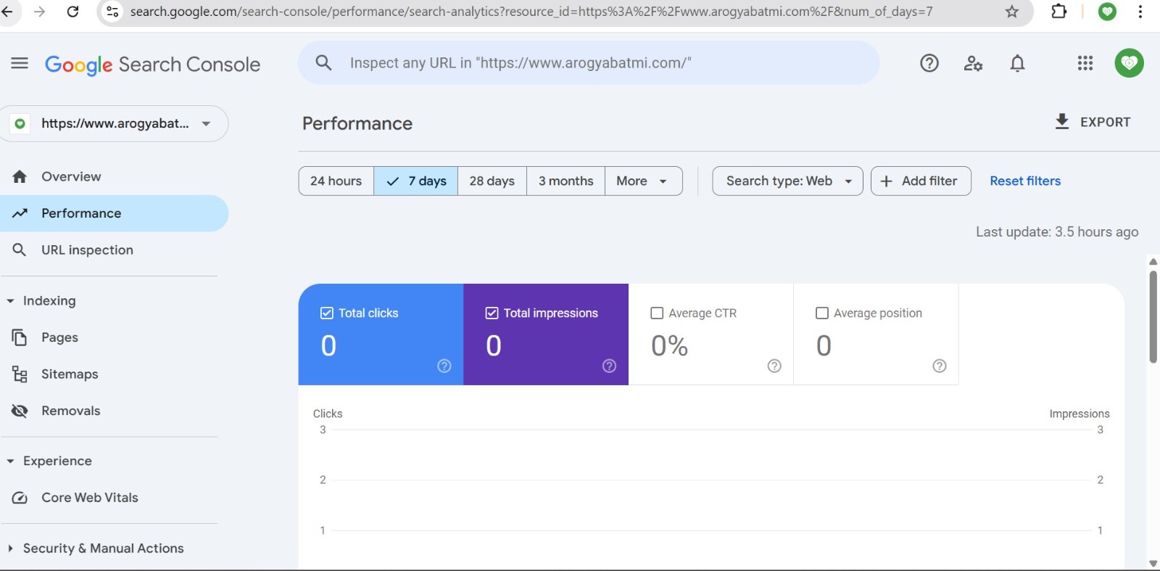1160x571 pixels.
Task: Click the 'Last update: 3.5 hours ago' text
Action: coord(1057,231)
